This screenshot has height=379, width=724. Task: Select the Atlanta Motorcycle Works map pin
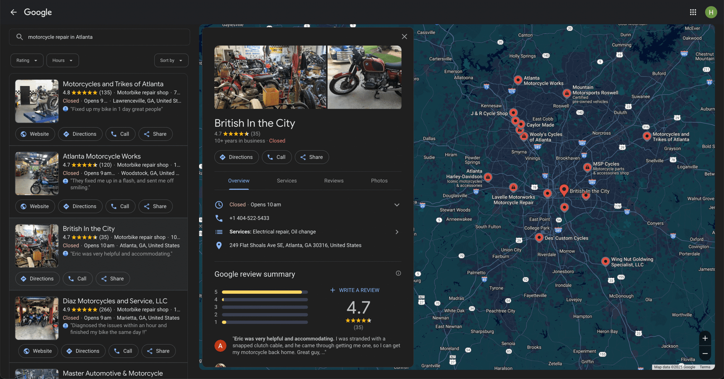518,80
